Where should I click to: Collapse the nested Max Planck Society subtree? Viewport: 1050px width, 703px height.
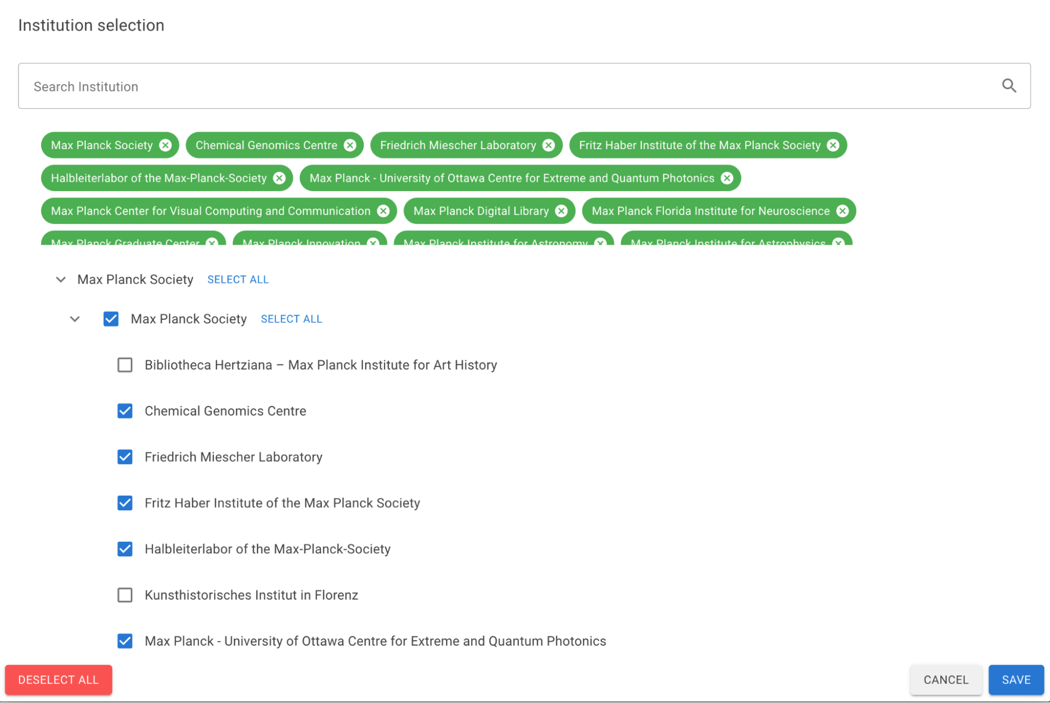(x=75, y=319)
